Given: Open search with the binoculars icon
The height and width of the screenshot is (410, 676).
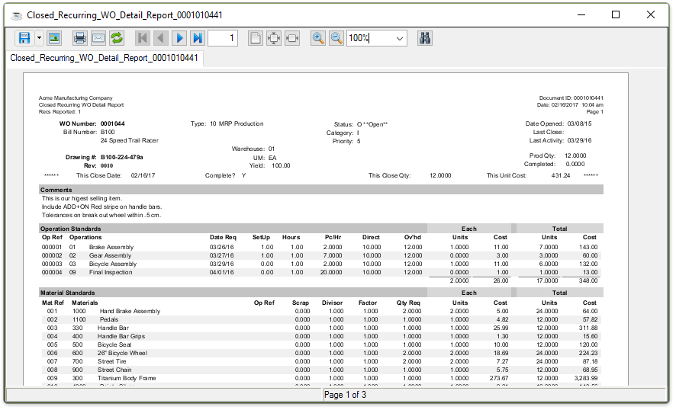Looking at the screenshot, I should [x=426, y=38].
